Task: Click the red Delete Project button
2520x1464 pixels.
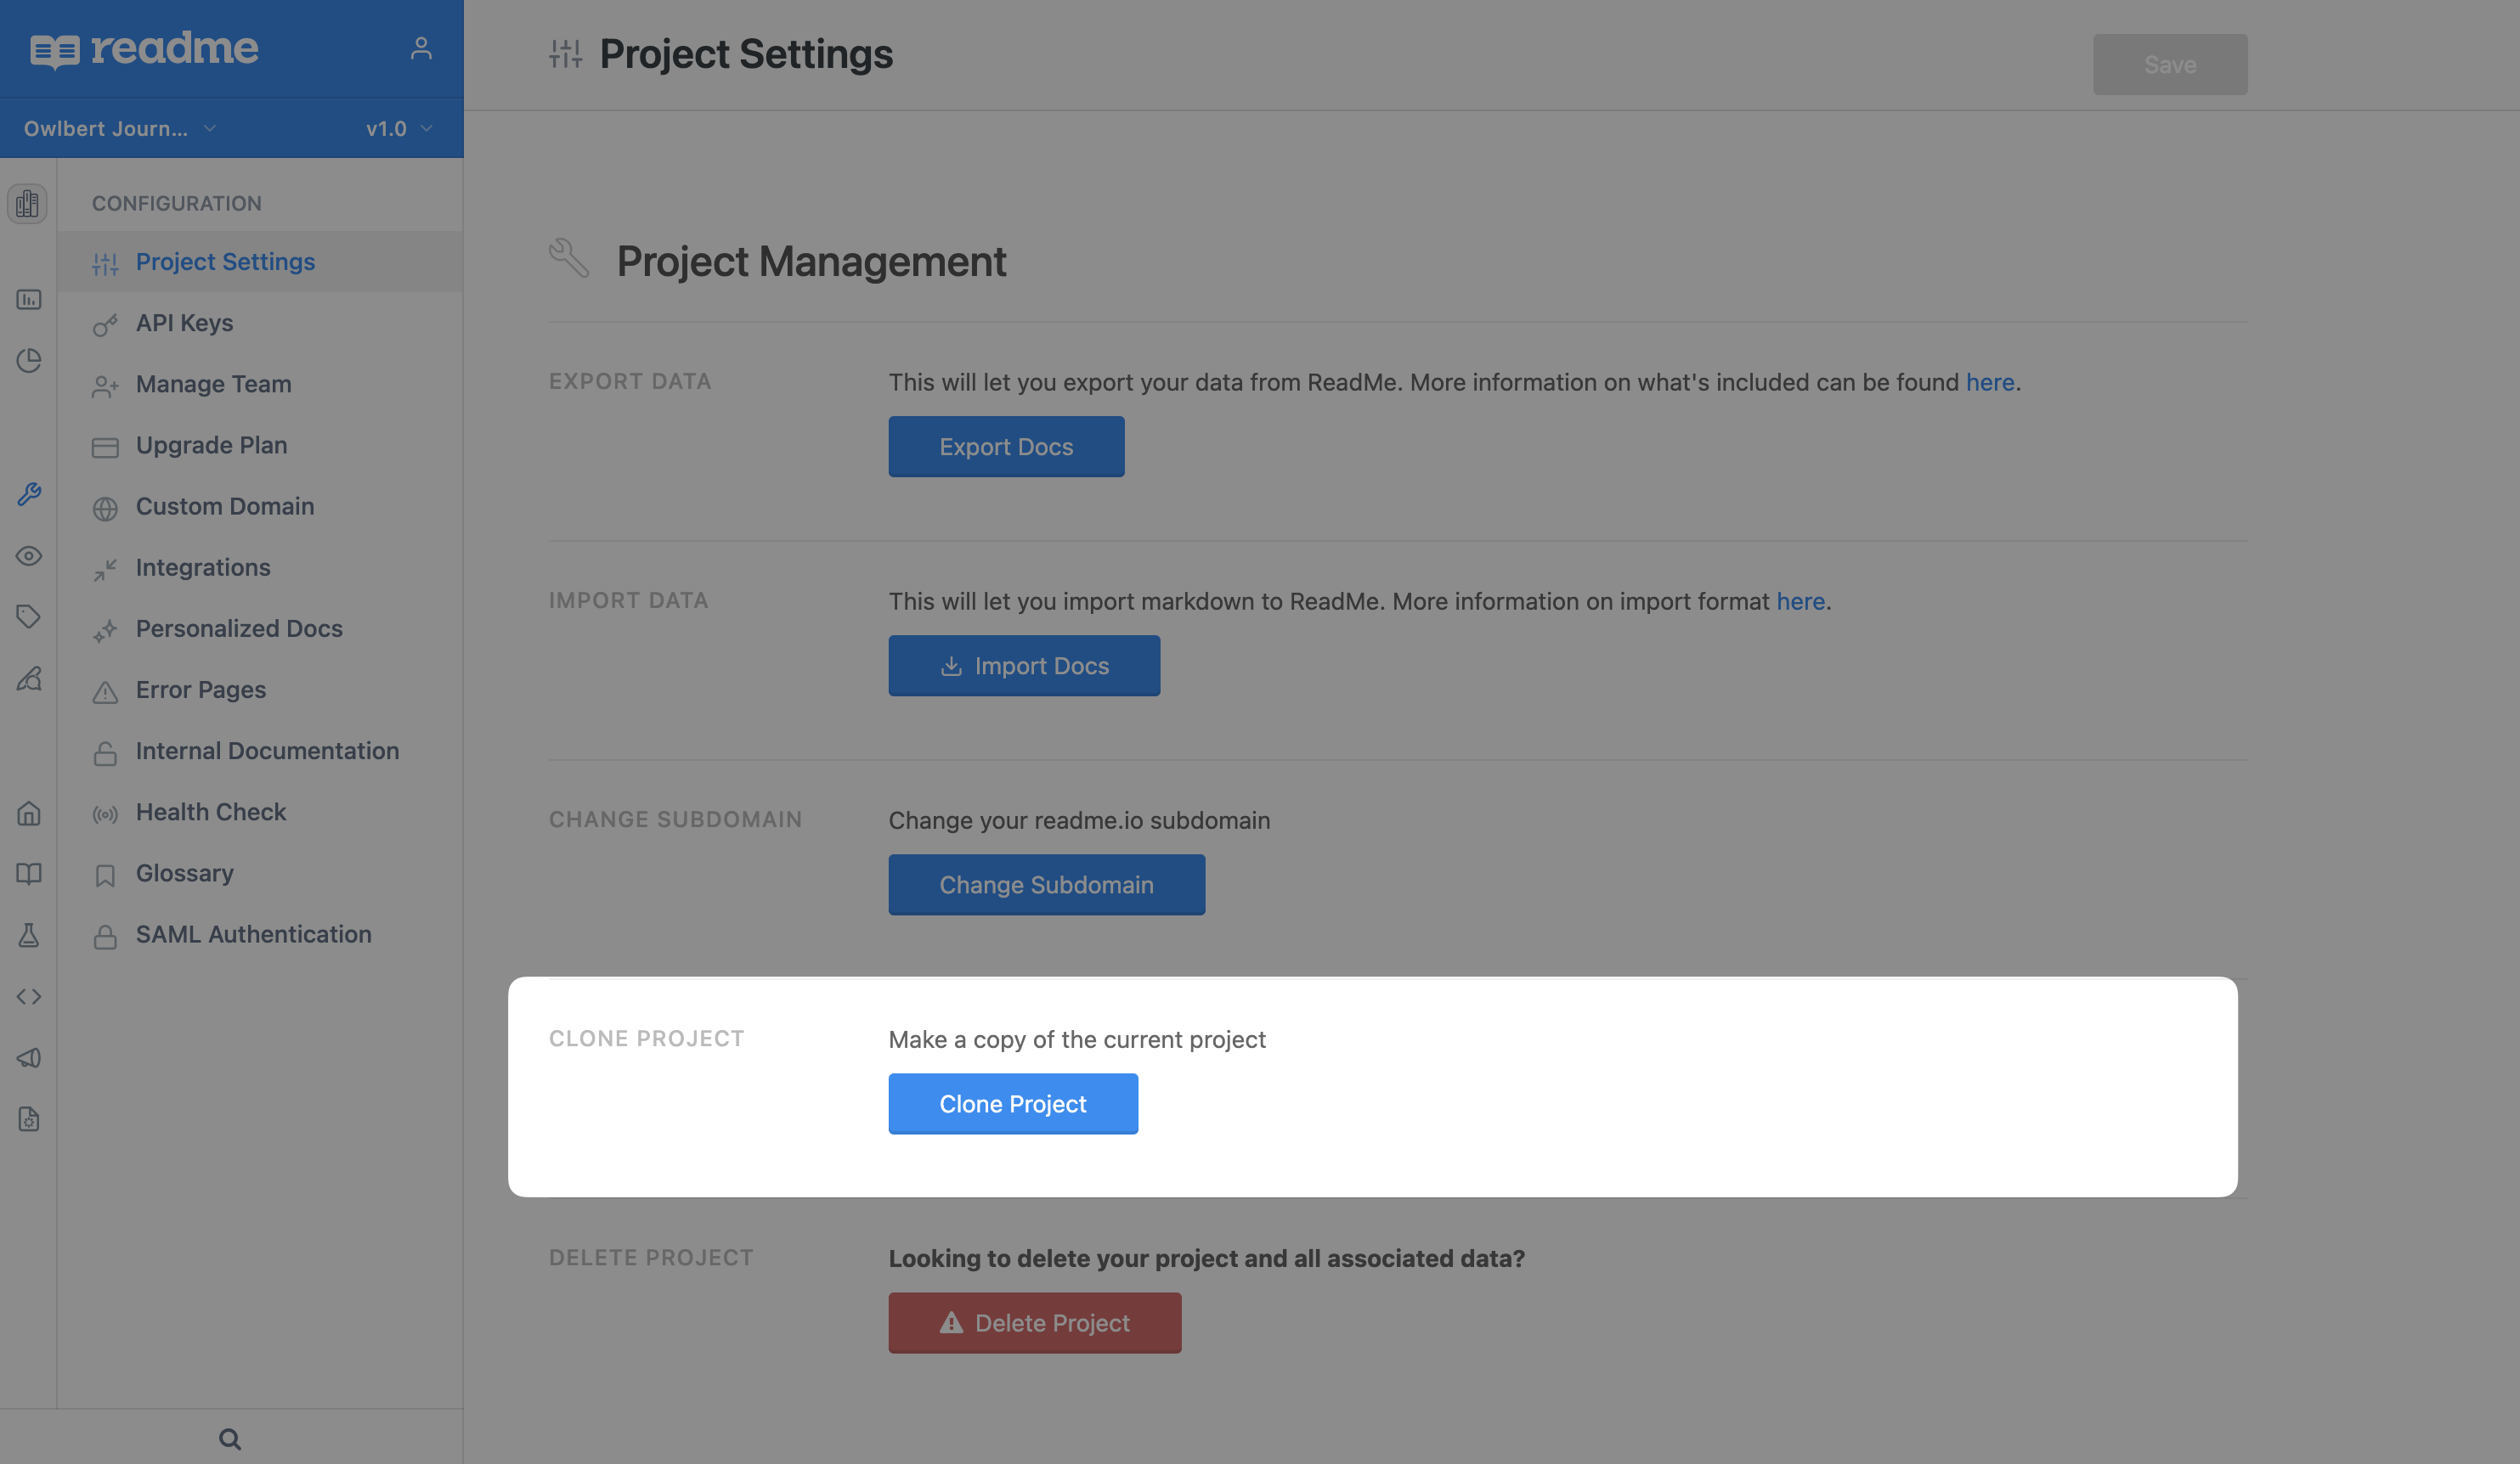Action: [x=1034, y=1322]
